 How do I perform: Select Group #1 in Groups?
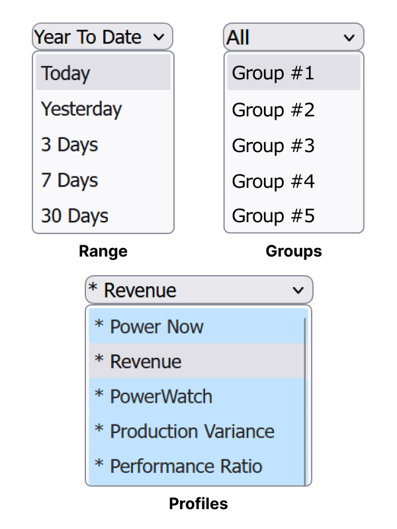[x=272, y=73]
